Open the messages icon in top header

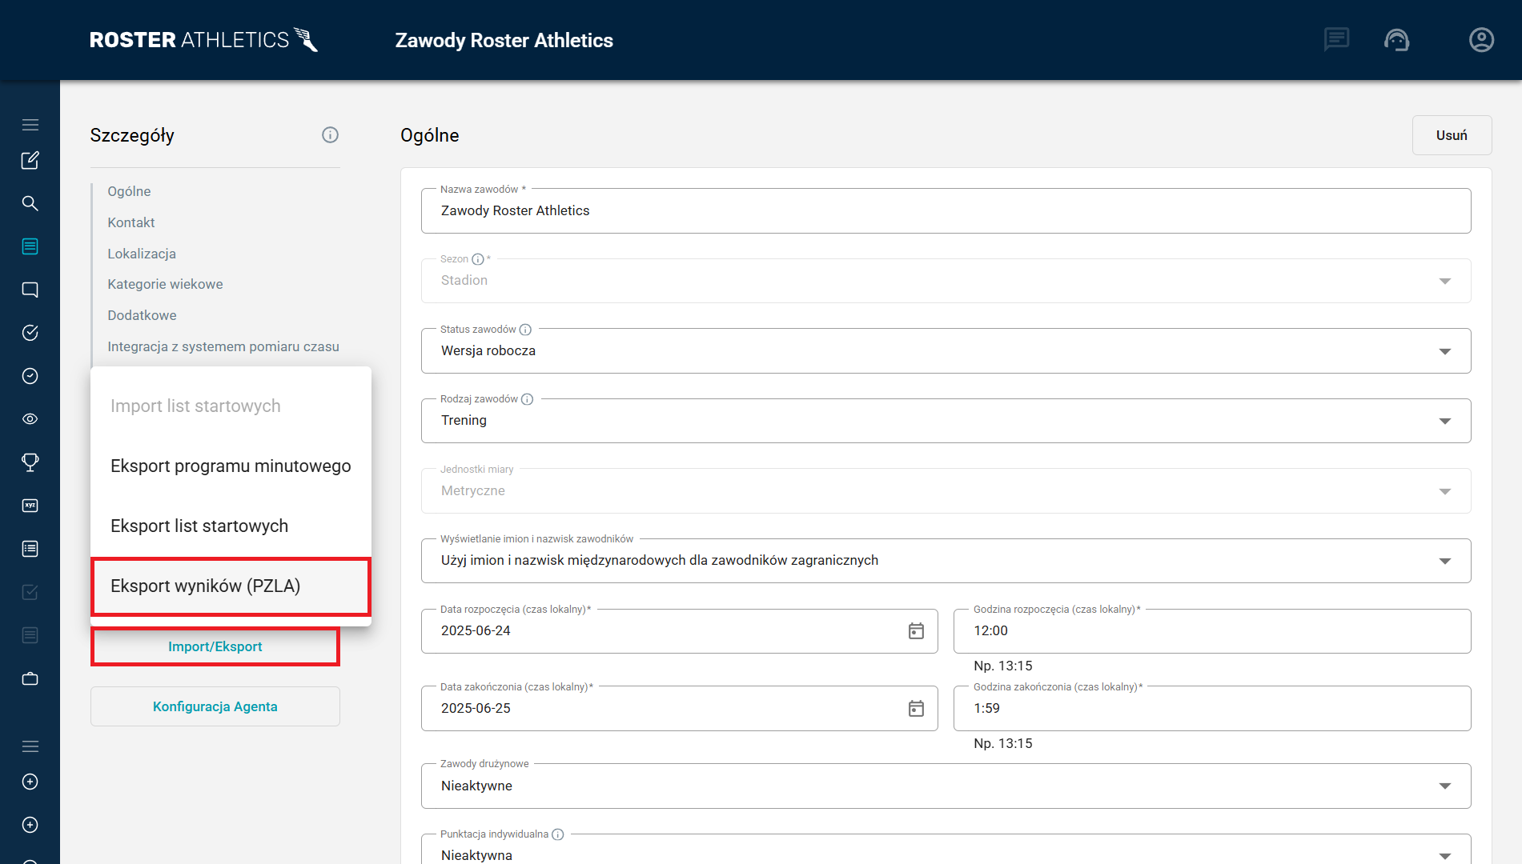click(x=1336, y=39)
